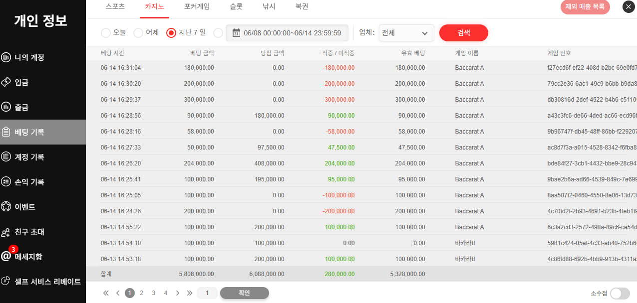Select the Yesterday (어제) radio button
The height and width of the screenshot is (303, 637).
coord(138,33)
